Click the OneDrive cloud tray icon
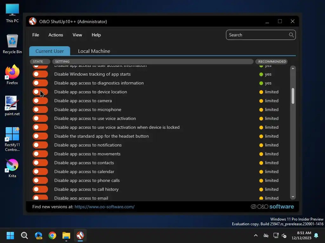This screenshot has height=243, width=325. (266, 235)
